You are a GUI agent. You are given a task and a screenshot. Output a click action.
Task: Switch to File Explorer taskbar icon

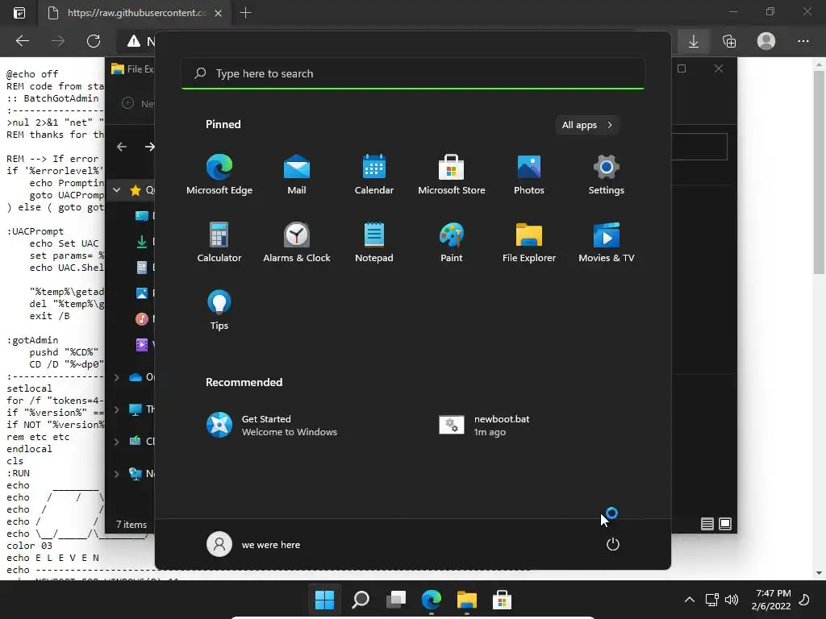(467, 600)
